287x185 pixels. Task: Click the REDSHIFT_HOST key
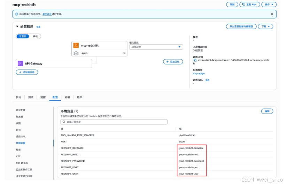coord(70,154)
